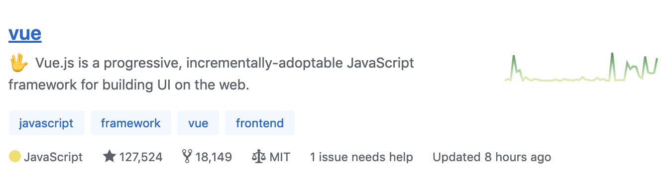Click the JavaScript language label

[x=53, y=157]
